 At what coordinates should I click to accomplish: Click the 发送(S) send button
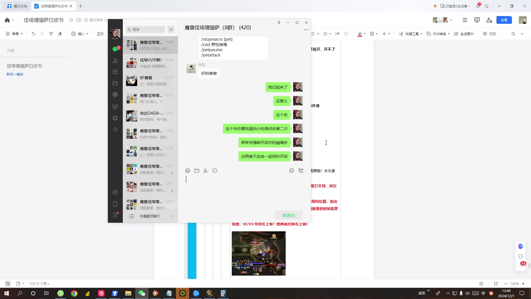tap(288, 215)
